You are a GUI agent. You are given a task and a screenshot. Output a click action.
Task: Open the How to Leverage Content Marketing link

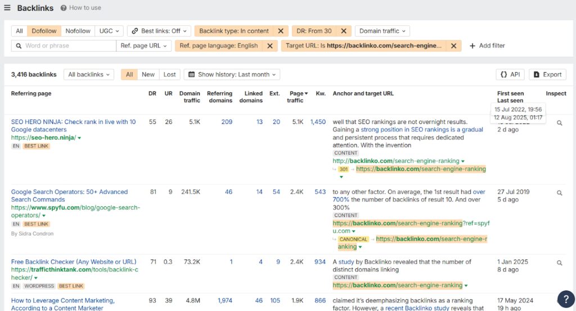(x=63, y=304)
